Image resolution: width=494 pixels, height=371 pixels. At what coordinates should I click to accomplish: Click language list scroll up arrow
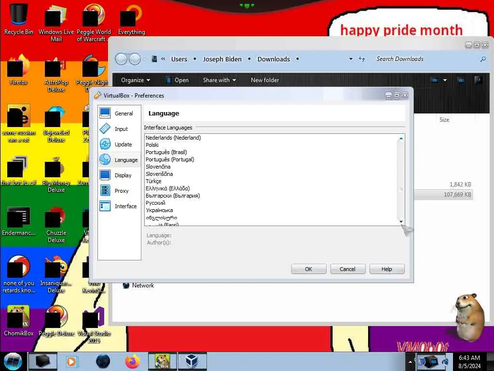coord(401,138)
